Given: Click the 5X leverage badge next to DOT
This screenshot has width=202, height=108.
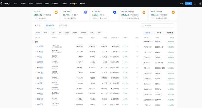Looking at the screenshot, I should [x=42, y=62].
